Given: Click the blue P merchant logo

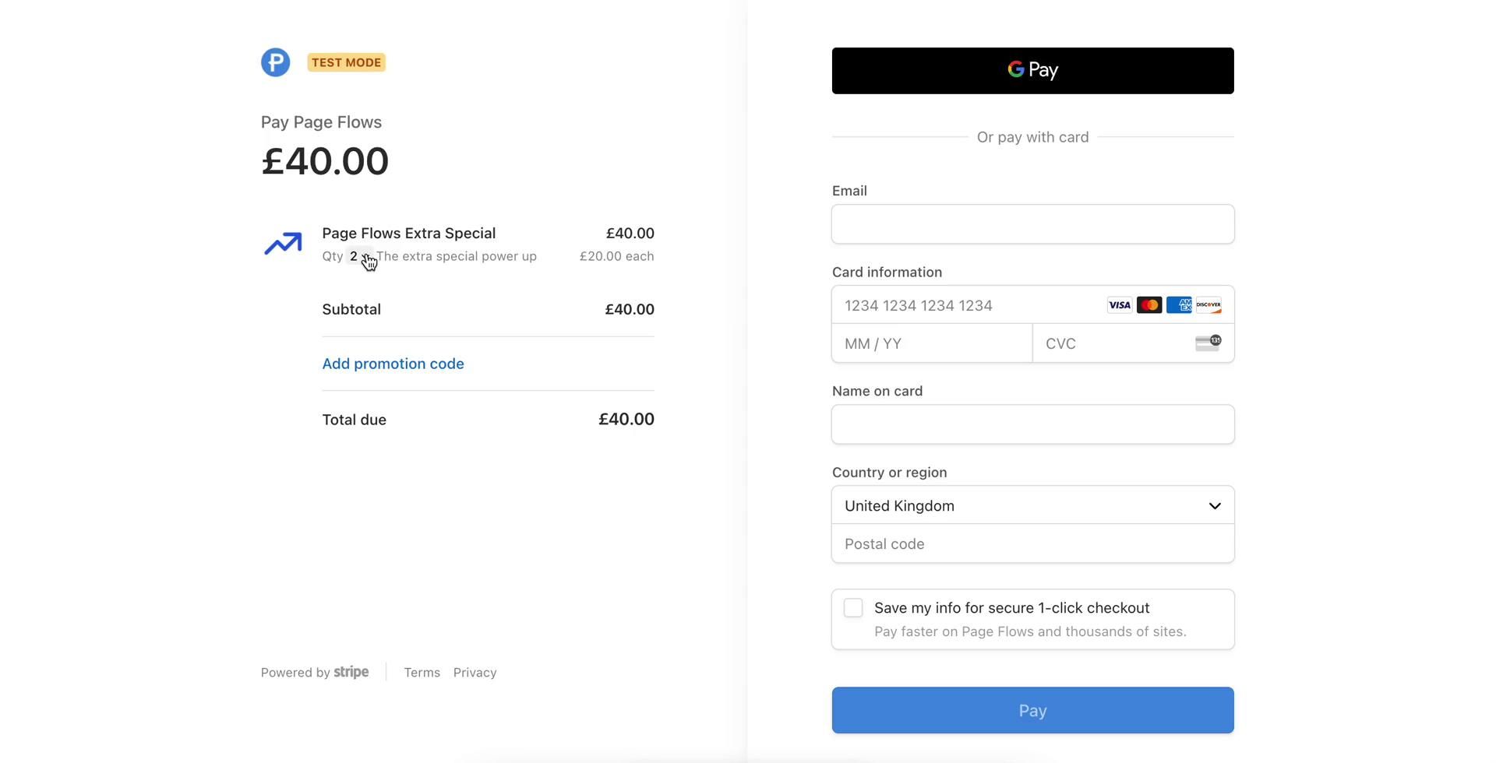Looking at the screenshot, I should 275,62.
